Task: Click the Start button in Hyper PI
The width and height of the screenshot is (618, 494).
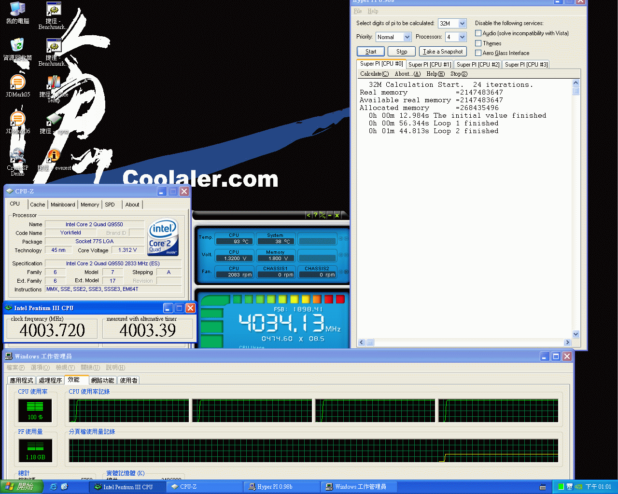Action: (x=371, y=52)
